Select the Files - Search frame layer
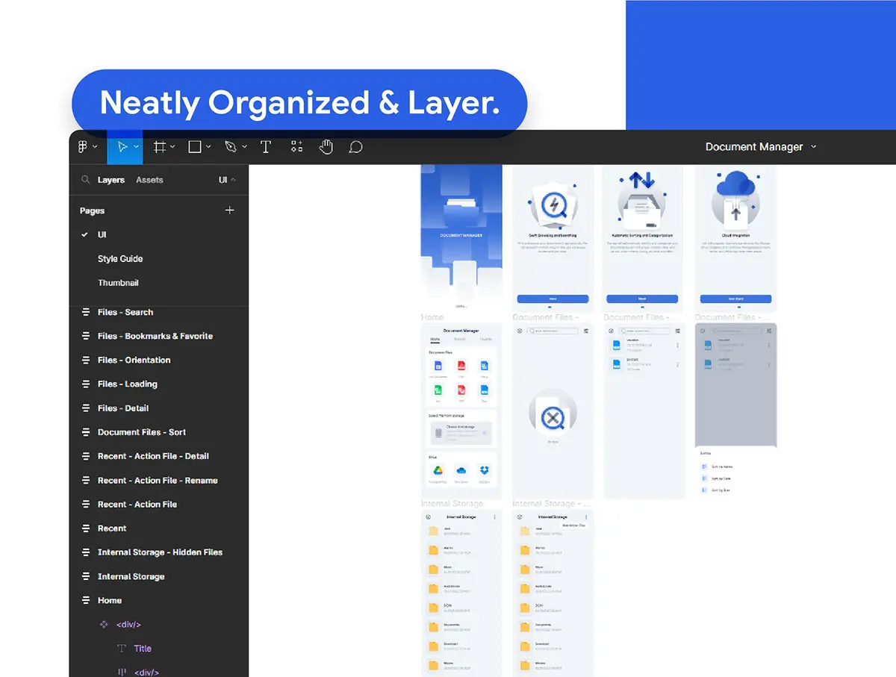This screenshot has width=896, height=677. pyautogui.click(x=125, y=312)
